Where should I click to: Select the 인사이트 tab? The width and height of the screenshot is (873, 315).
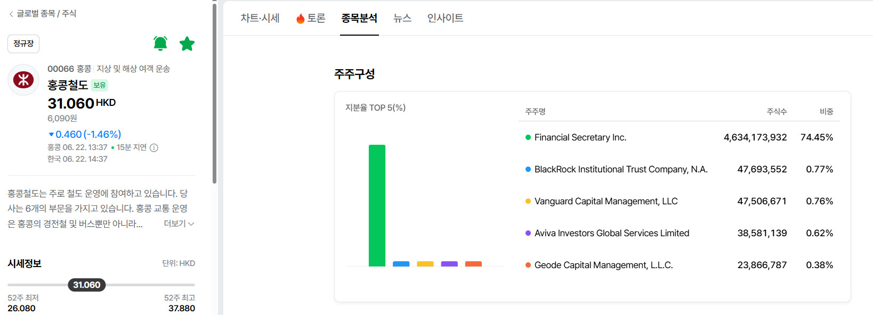(446, 18)
